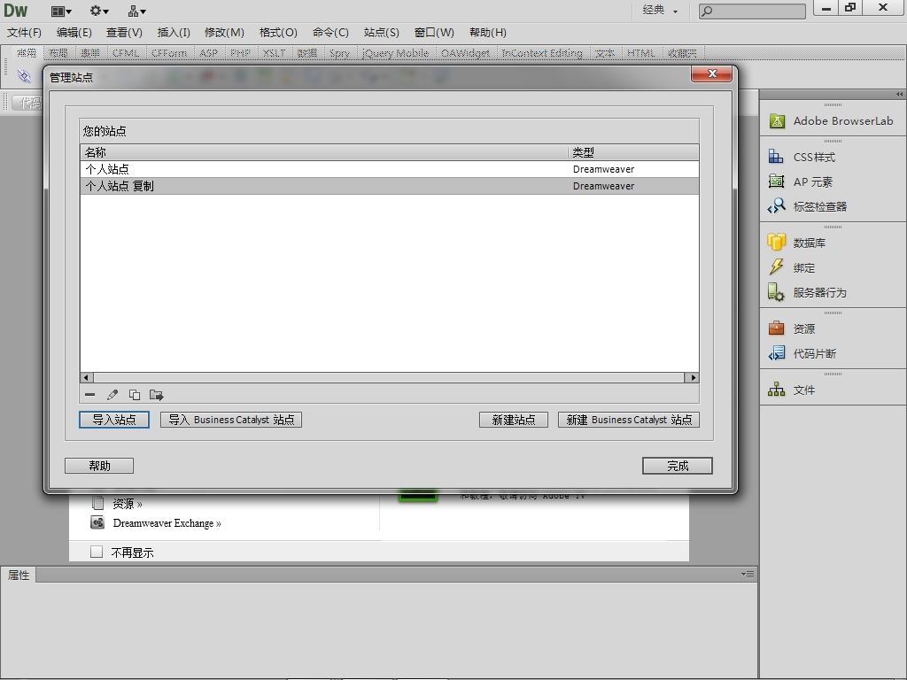This screenshot has width=907, height=680.
Task: Duplicate selected site with copy icon
Action: [x=135, y=395]
